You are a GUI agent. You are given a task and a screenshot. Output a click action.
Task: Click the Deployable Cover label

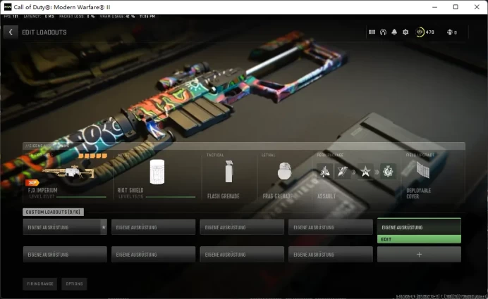(419, 193)
